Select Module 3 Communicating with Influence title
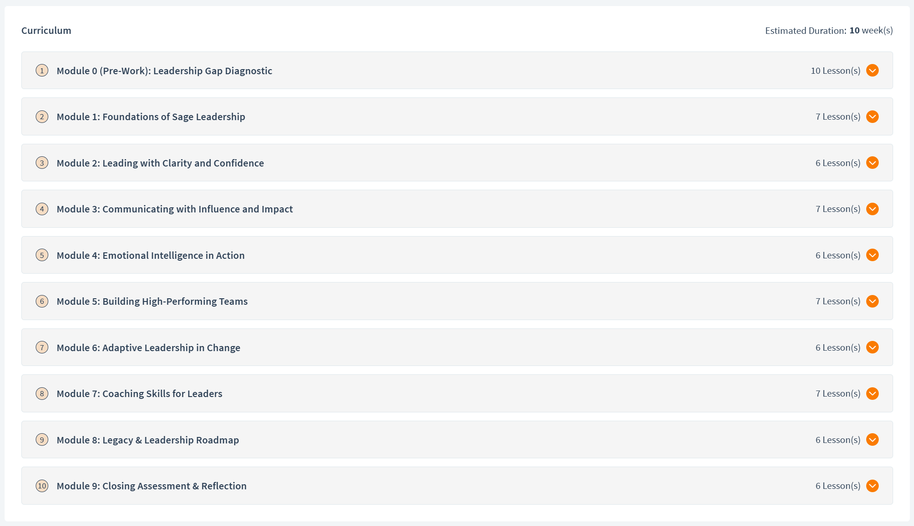Screen dimensions: 914x526 (x=174, y=209)
